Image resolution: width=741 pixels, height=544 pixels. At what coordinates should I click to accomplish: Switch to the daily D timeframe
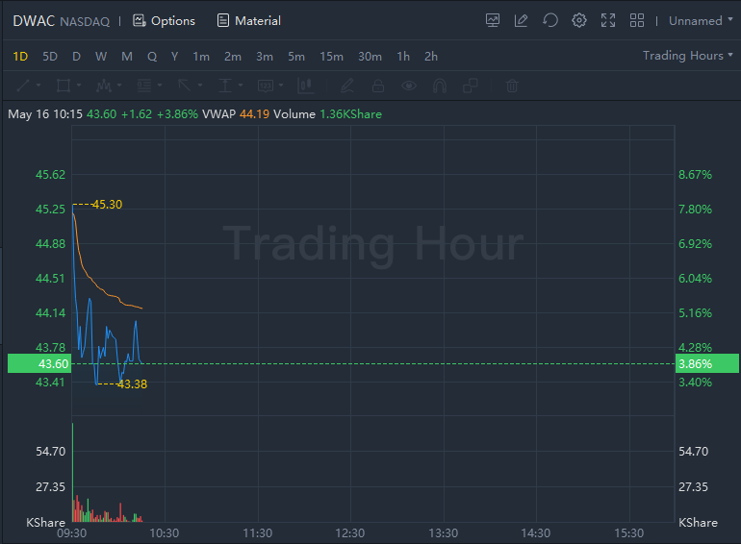(x=76, y=57)
